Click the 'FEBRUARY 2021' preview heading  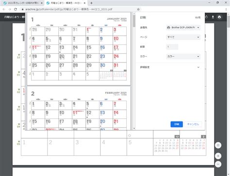[115, 93]
